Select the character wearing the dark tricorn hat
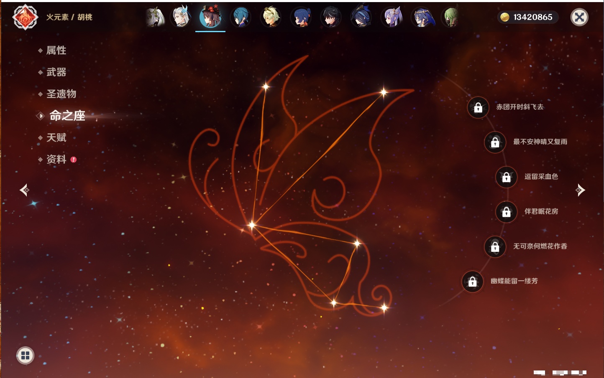The width and height of the screenshot is (604, 378). pos(361,18)
